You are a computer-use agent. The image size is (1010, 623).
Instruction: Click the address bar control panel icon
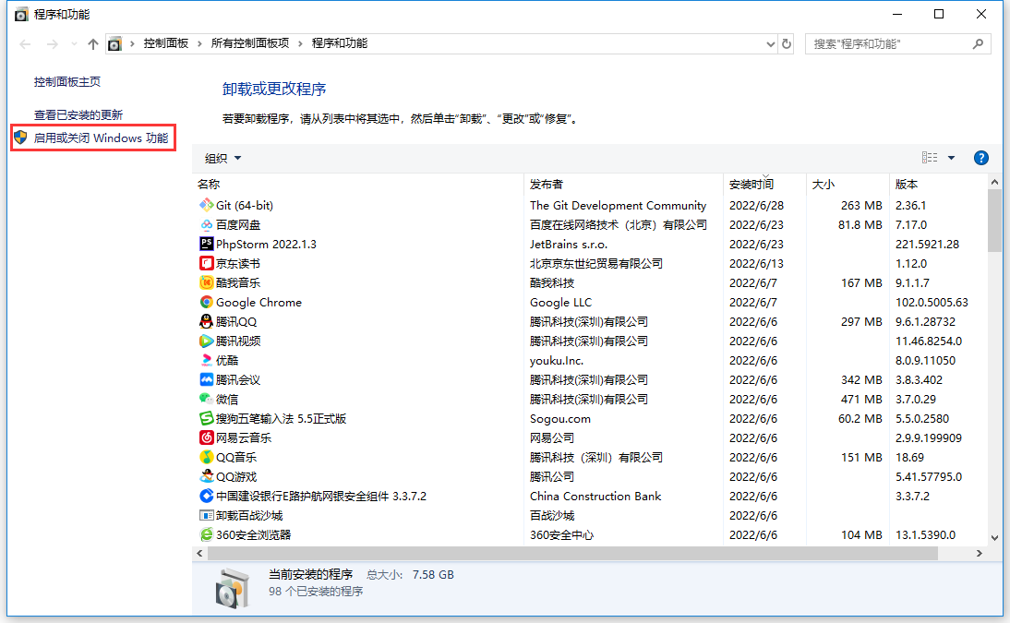[x=114, y=43]
